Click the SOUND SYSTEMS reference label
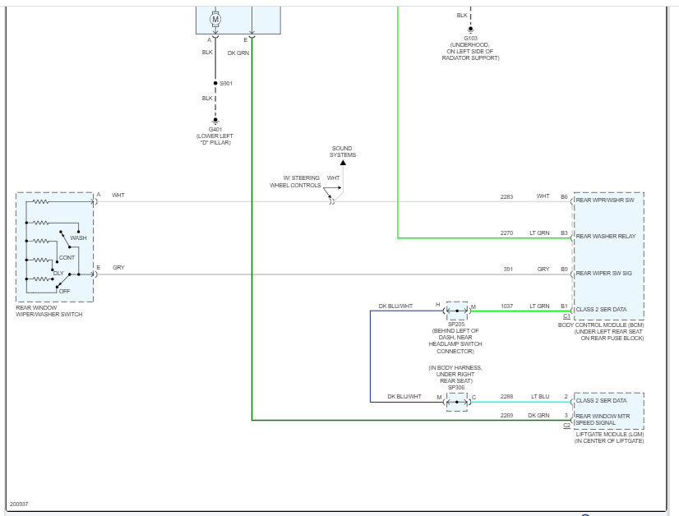The width and height of the screenshot is (679, 516). (343, 151)
